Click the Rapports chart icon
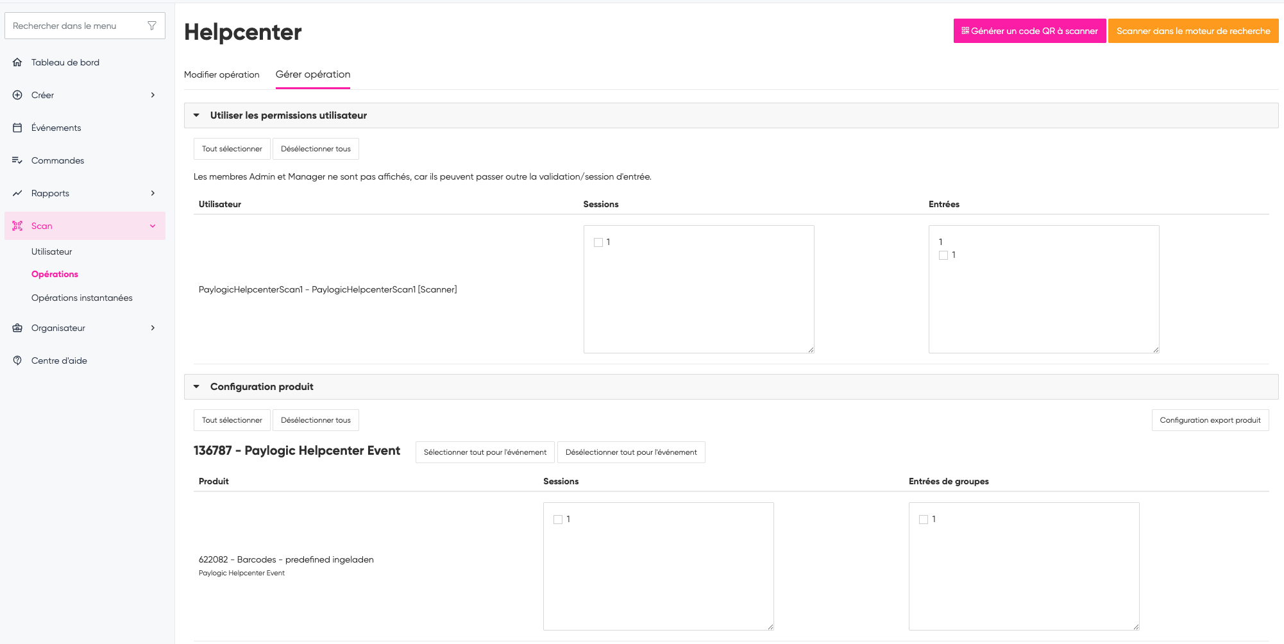The height and width of the screenshot is (644, 1284). [x=17, y=193]
